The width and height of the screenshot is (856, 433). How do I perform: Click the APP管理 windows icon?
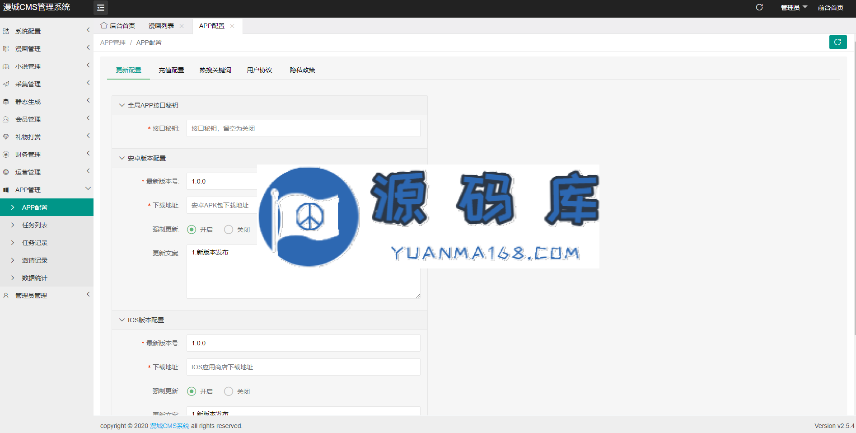click(x=6, y=190)
